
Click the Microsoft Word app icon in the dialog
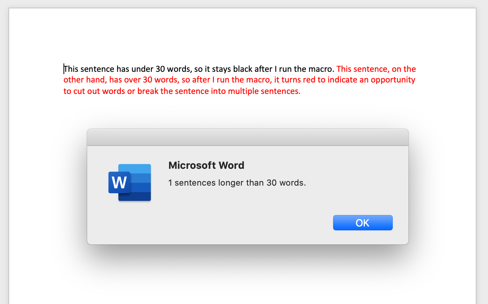point(129,183)
